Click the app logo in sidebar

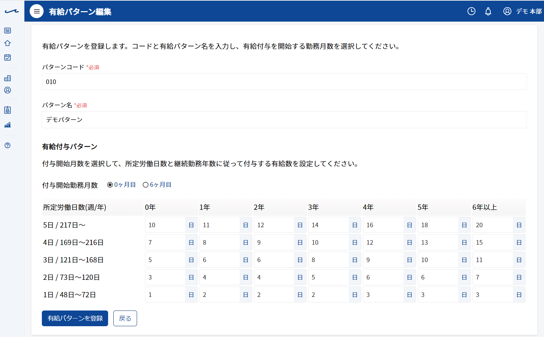12,12
